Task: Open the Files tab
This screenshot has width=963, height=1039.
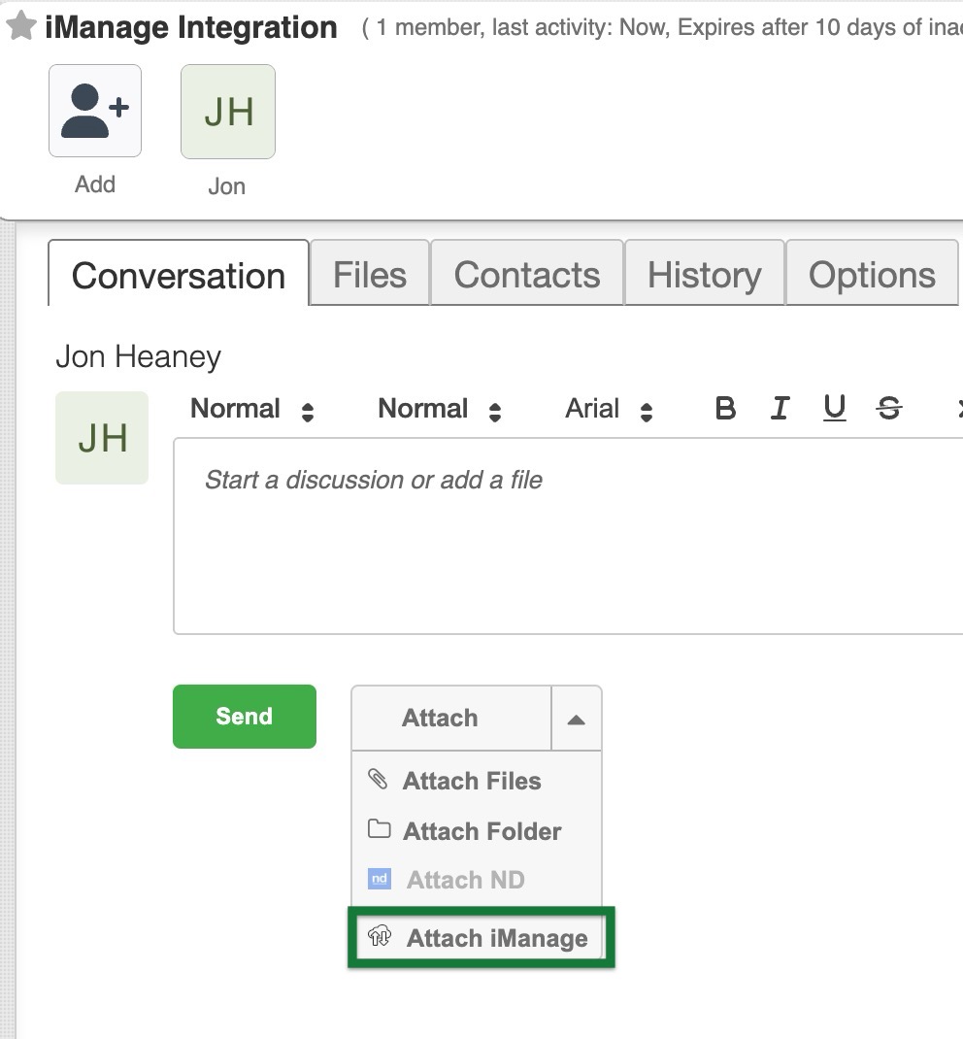Action: tap(370, 275)
